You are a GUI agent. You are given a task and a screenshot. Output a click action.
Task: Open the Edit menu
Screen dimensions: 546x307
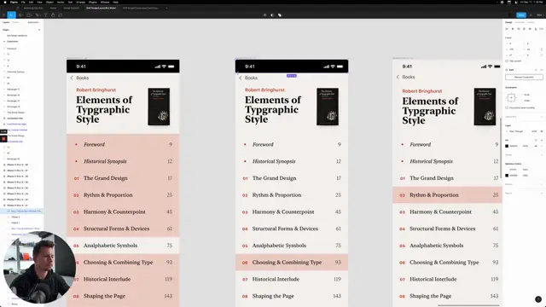coord(31,2)
